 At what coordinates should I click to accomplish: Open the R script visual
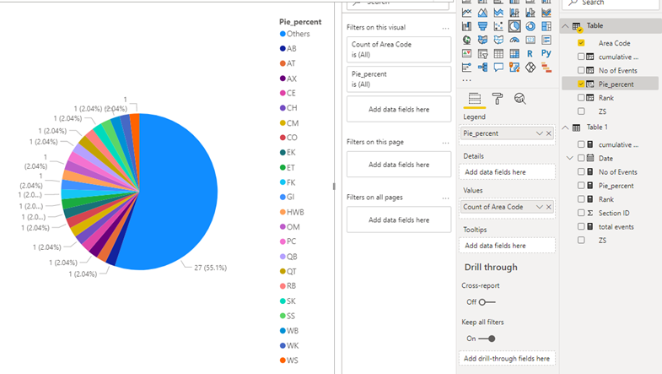click(x=530, y=54)
